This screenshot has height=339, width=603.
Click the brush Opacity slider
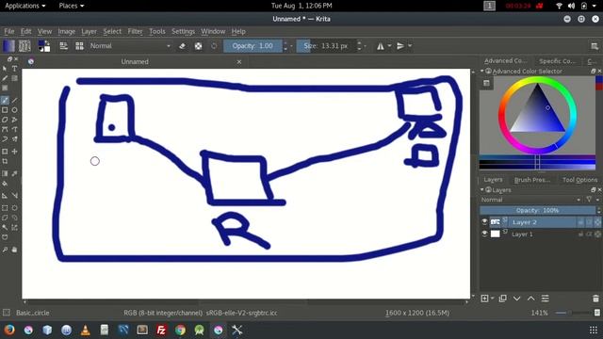[x=253, y=46]
